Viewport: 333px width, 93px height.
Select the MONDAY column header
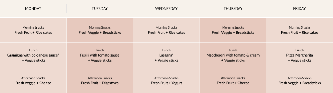tap(33, 8)
